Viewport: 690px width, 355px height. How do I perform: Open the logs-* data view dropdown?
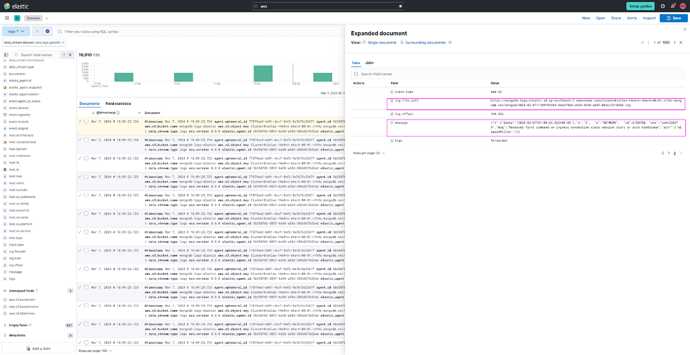(x=16, y=31)
